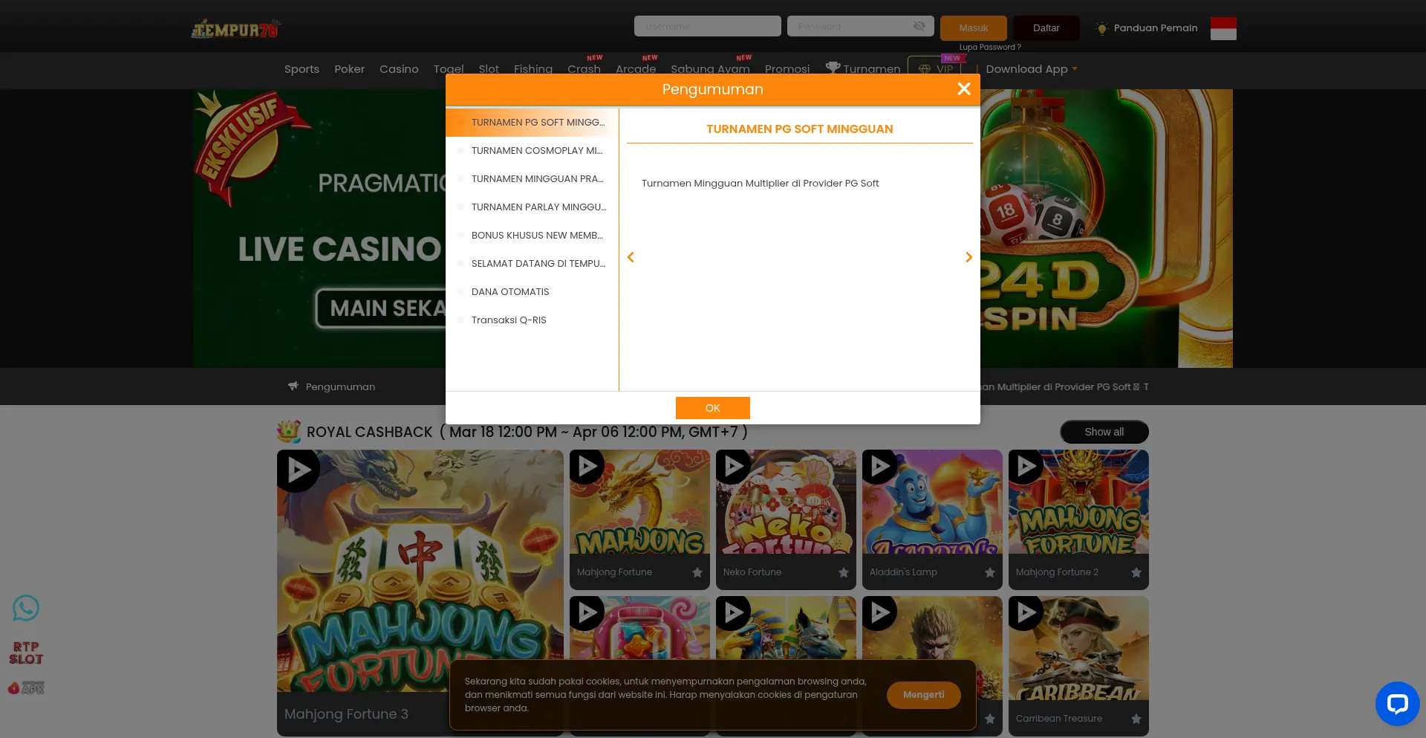Open the APK download side icon

[x=26, y=688]
